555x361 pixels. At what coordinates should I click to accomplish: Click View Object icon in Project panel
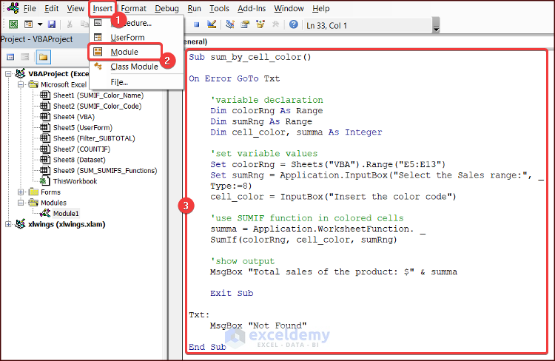tap(25, 57)
